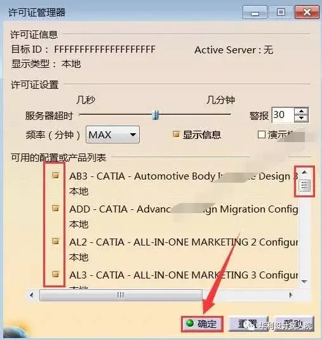Check the AB3 Automotive Body license box
Image resolution: width=322 pixels, height=340 pixels.
pos(56,175)
